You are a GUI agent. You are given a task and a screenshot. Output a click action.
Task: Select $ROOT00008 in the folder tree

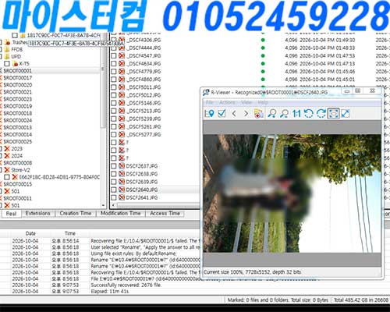pos(17,163)
